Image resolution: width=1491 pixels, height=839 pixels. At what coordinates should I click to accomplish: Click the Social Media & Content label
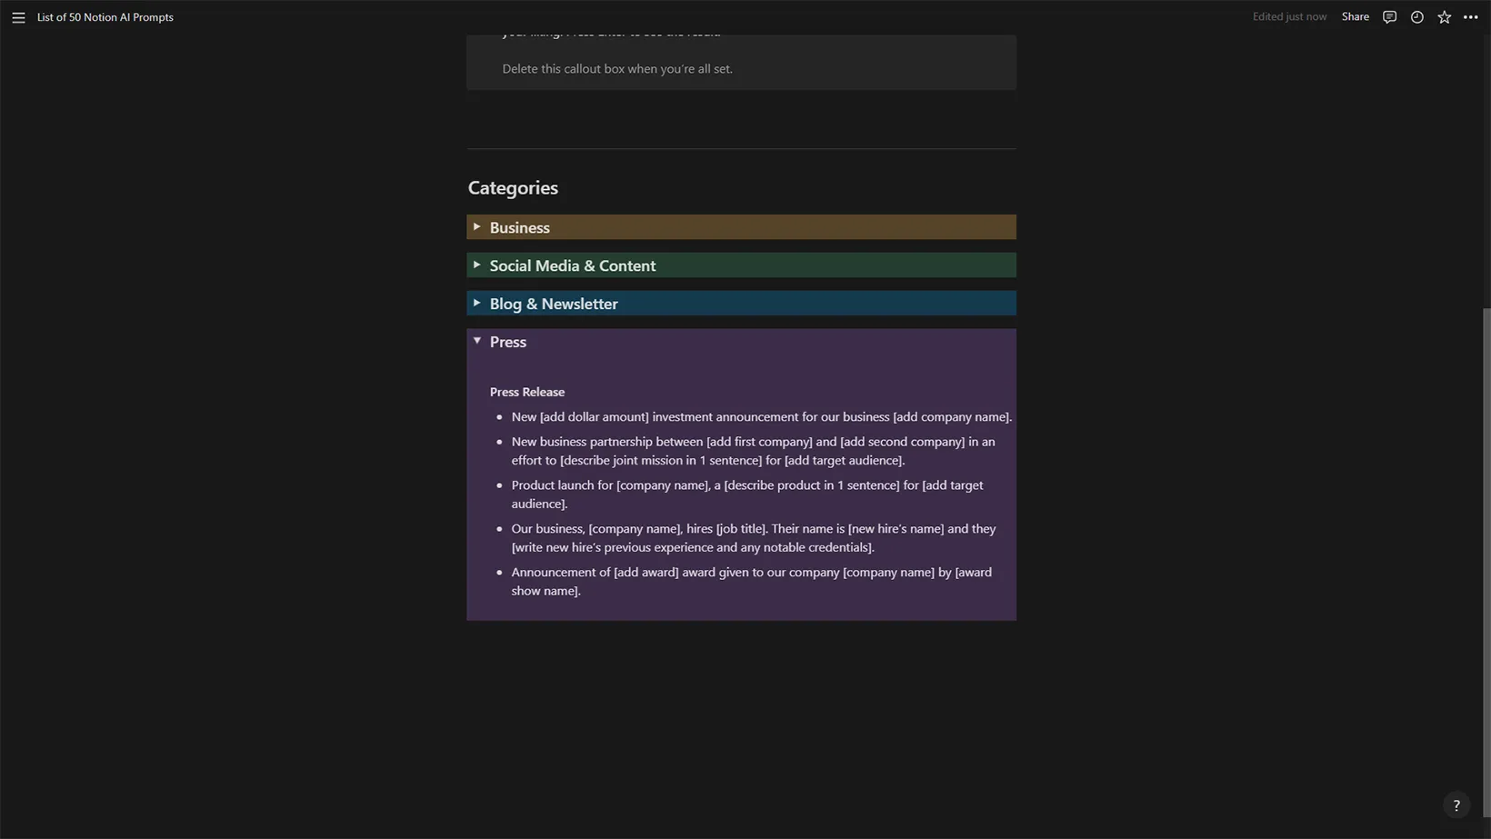(572, 266)
